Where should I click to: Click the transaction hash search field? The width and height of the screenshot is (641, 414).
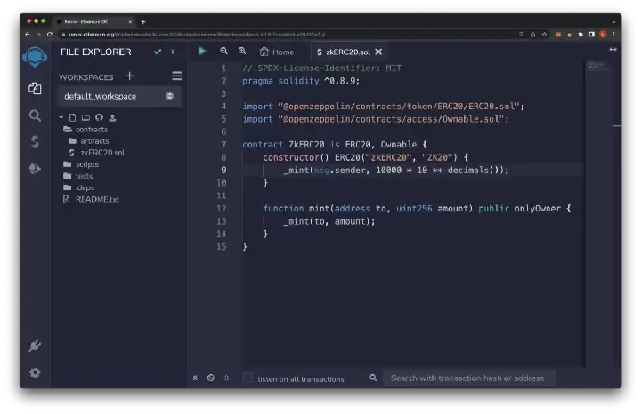(468, 378)
